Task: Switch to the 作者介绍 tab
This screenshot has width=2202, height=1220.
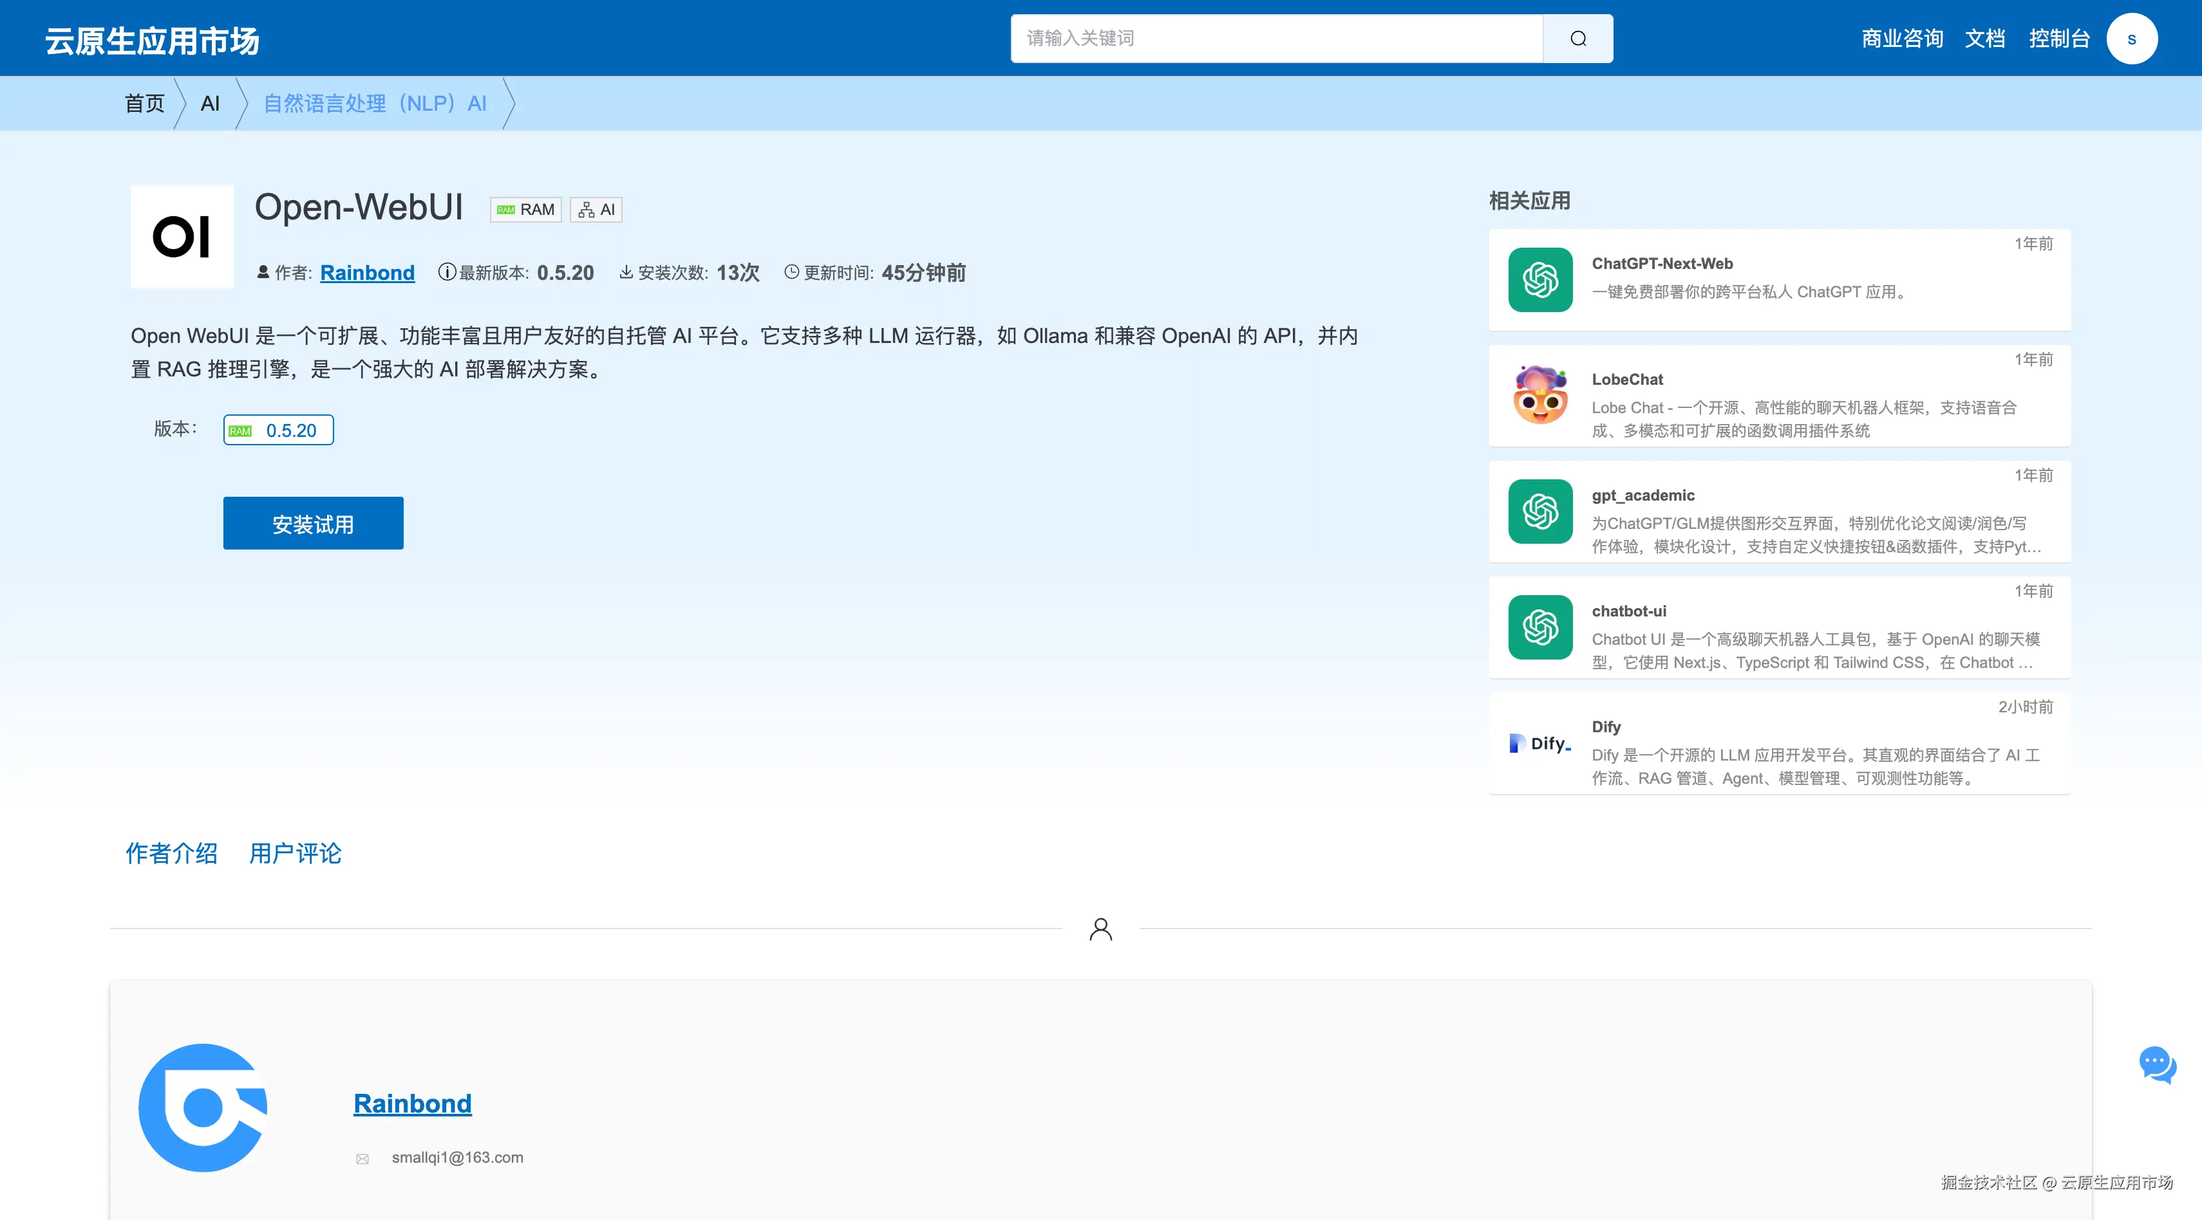Action: coord(171,853)
